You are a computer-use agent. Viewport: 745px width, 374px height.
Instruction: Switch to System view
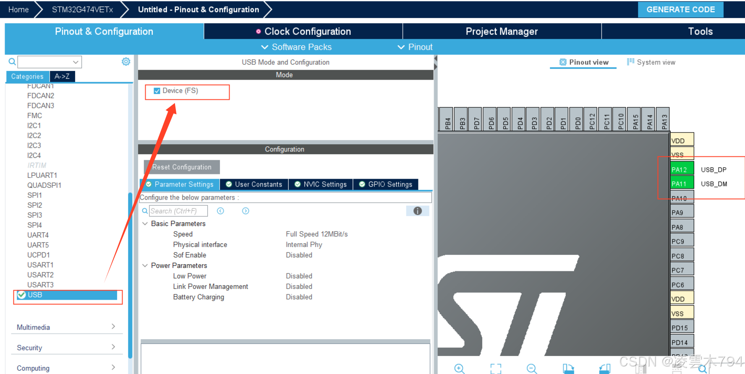pyautogui.click(x=651, y=62)
